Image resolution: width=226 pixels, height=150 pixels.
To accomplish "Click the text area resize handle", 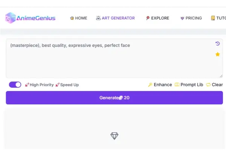I will coord(221,76).
